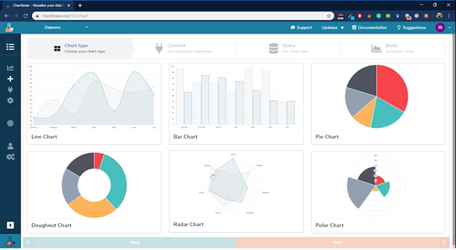Open team settings cogs icon
The image size is (456, 250).
coord(10,157)
